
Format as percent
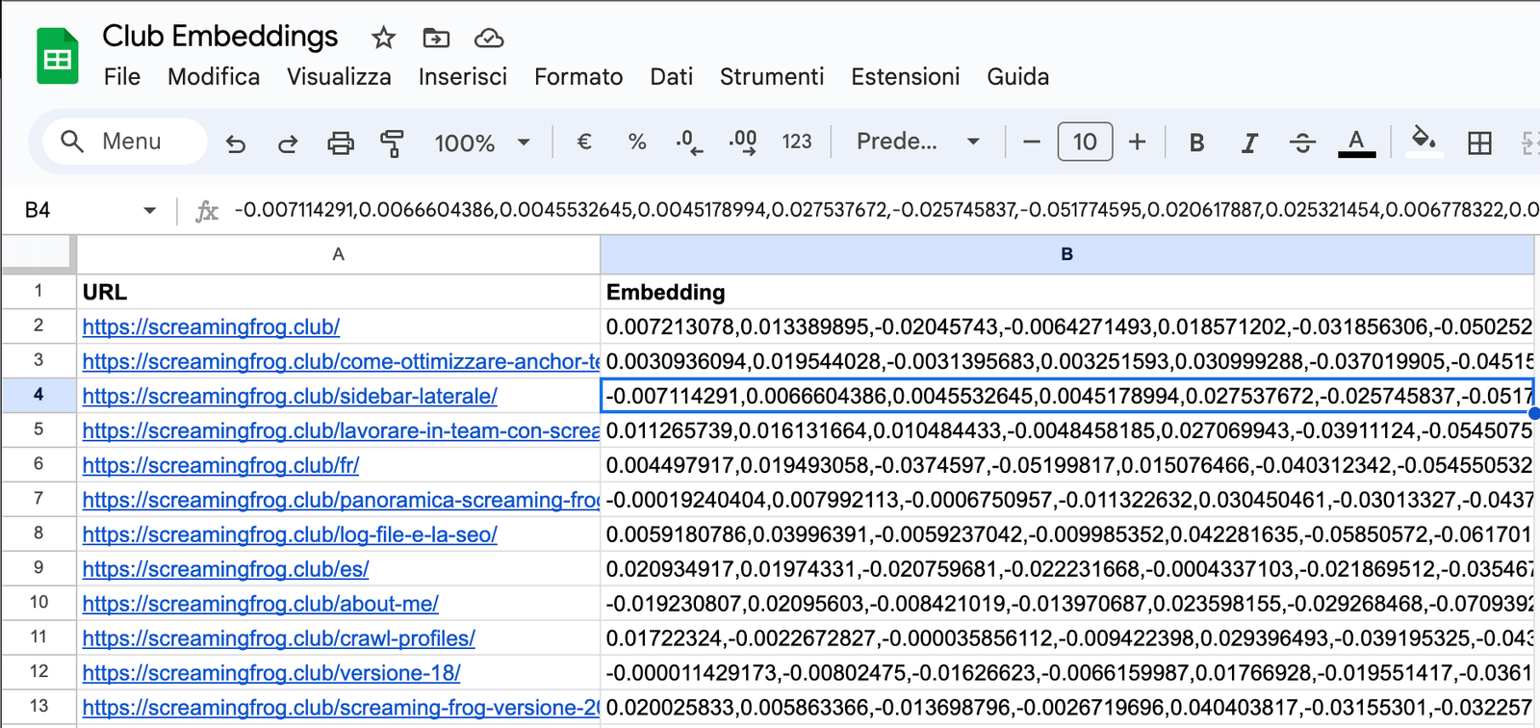click(636, 142)
